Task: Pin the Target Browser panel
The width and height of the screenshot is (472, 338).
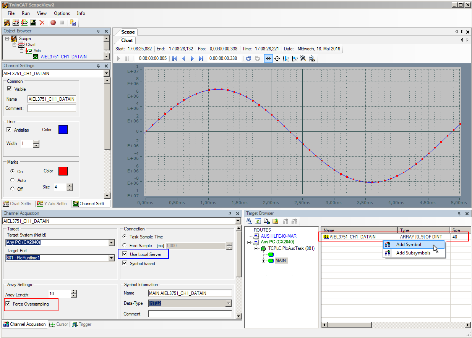Action: [459, 214]
